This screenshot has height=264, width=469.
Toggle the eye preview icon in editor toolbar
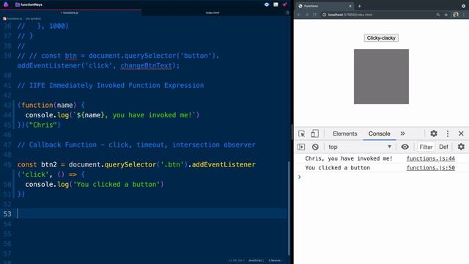tap(267, 4)
